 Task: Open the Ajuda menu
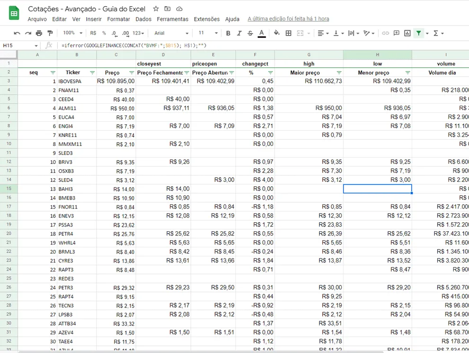click(232, 19)
